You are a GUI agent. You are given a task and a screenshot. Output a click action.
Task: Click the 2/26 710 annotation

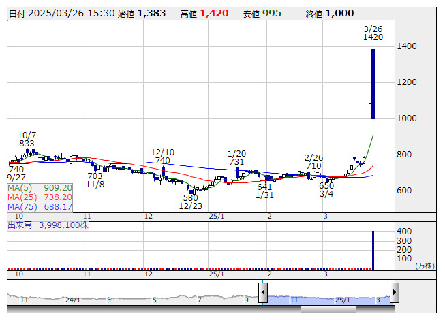pyautogui.click(x=313, y=161)
